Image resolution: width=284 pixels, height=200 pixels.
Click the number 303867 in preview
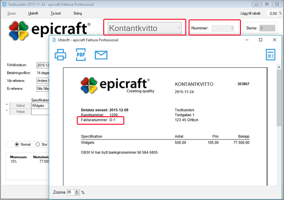243,84
